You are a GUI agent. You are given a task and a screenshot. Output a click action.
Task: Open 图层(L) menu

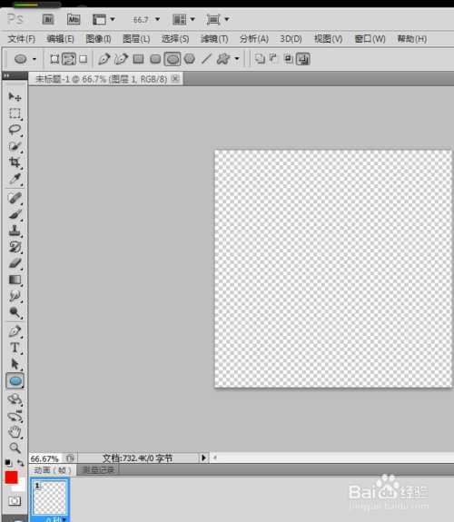click(136, 39)
